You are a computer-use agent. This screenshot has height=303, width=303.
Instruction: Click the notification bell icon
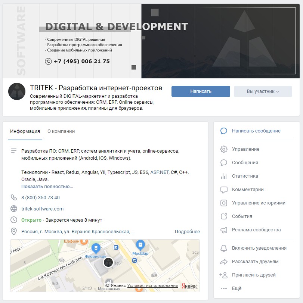pyautogui.click(x=224, y=248)
